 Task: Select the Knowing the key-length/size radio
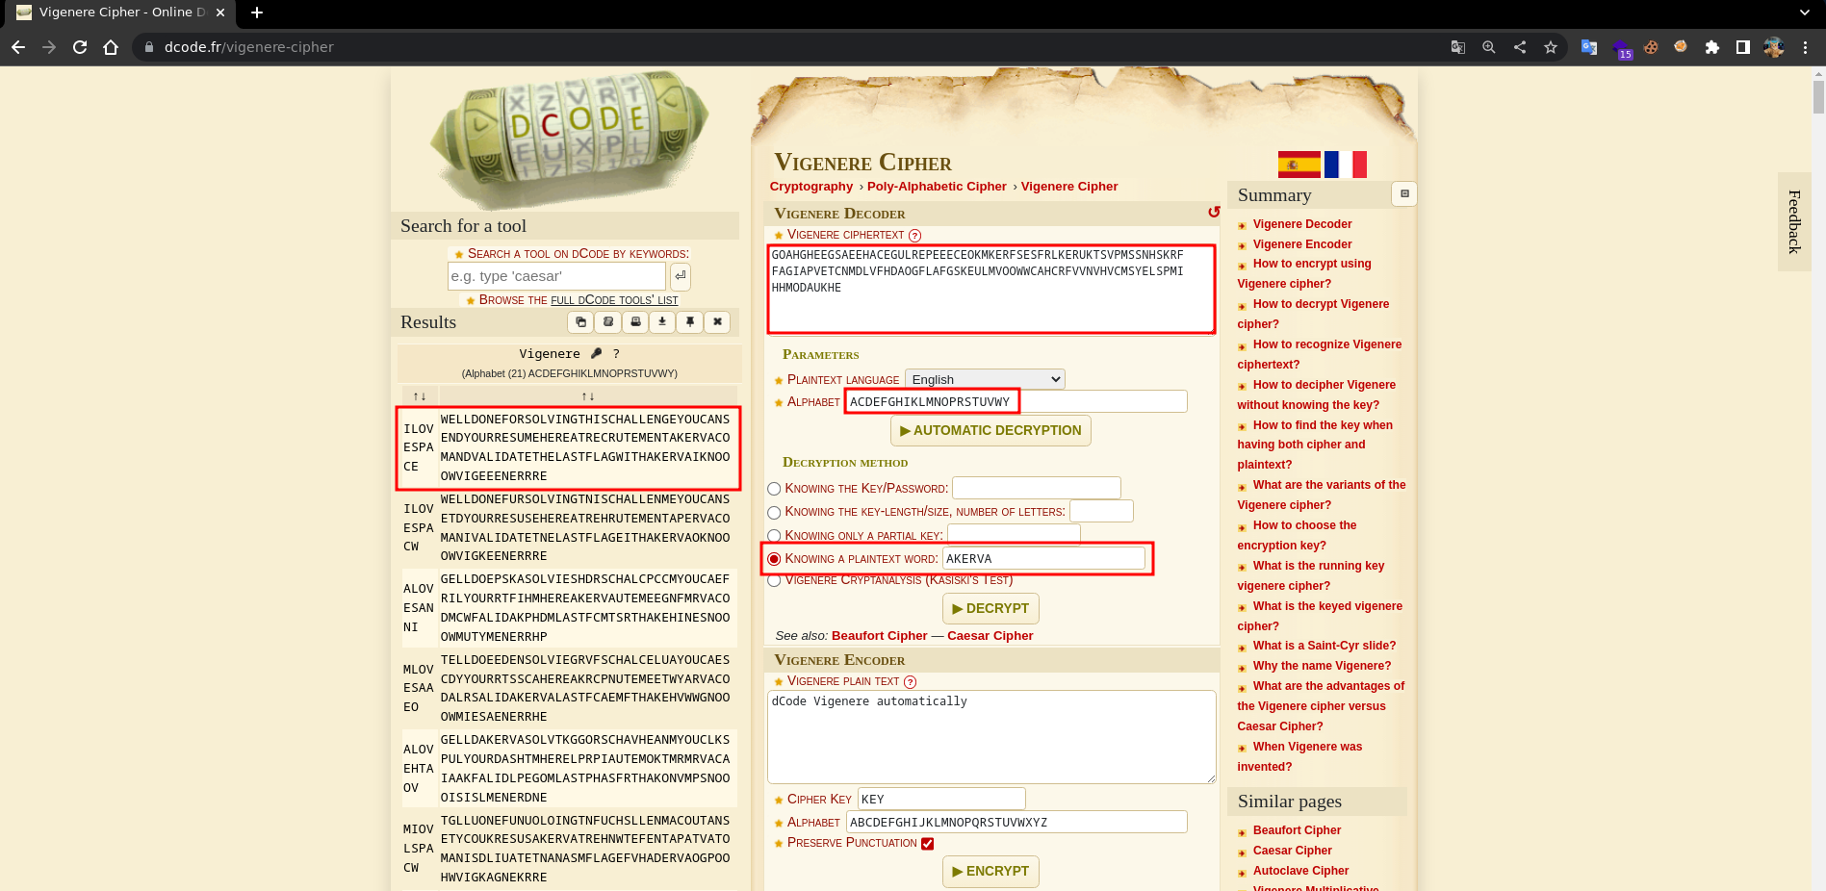pyautogui.click(x=774, y=512)
